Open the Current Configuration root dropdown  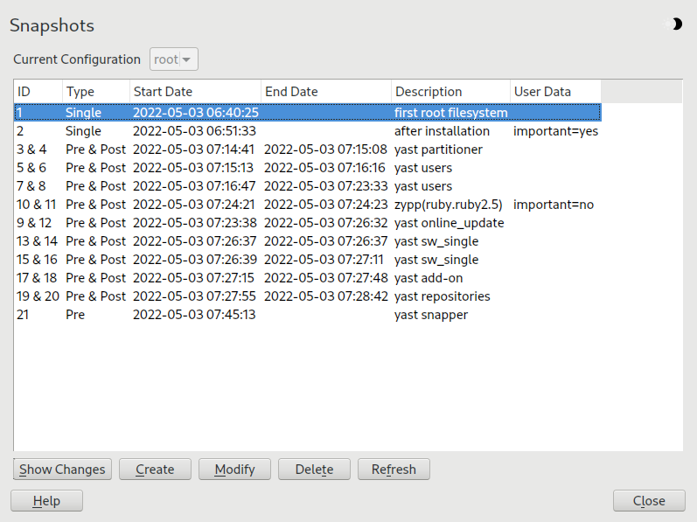coord(174,59)
